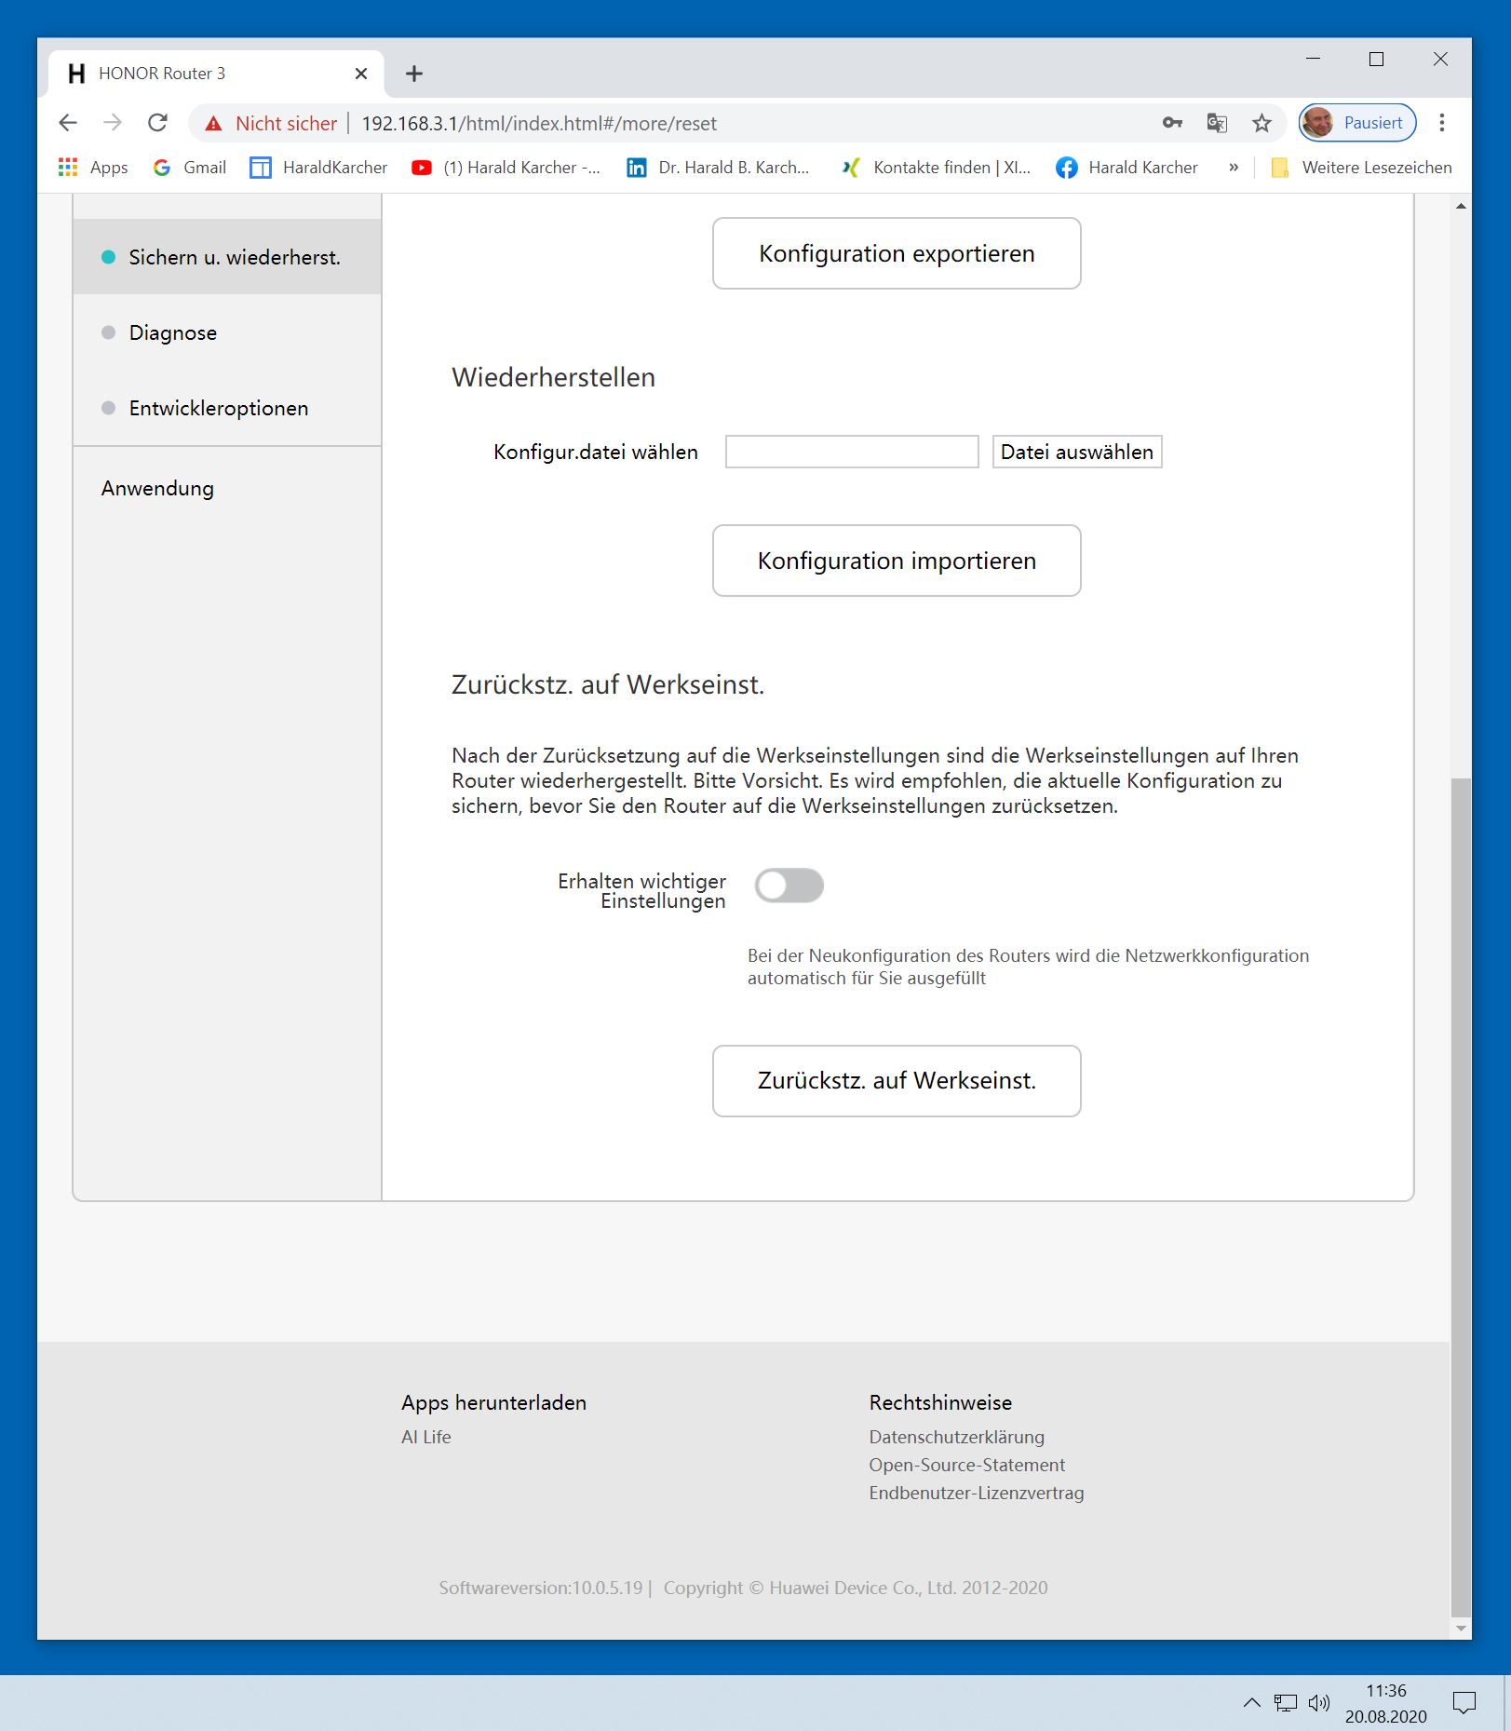Image resolution: width=1511 pixels, height=1731 pixels.
Task: Open the LinkedIn Dr. Harald B. Karch bookmark
Action: [718, 168]
